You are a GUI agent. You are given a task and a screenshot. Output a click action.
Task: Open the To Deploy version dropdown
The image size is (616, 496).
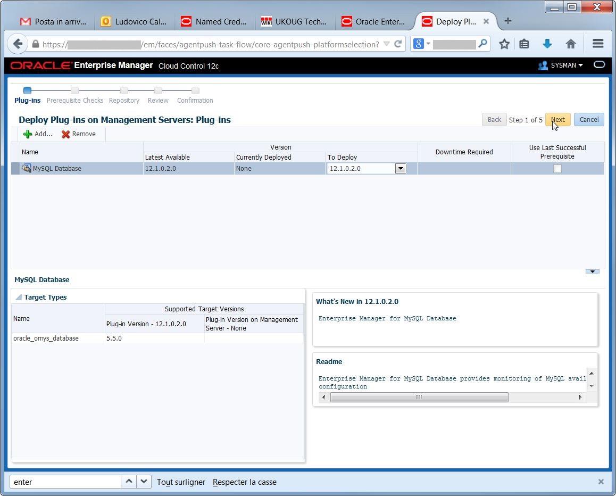(x=401, y=169)
